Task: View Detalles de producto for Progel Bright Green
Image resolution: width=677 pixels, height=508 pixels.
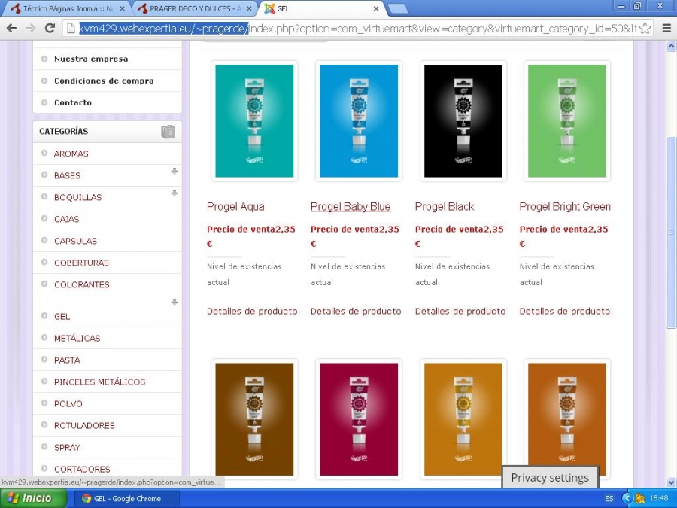Action: 565,312
